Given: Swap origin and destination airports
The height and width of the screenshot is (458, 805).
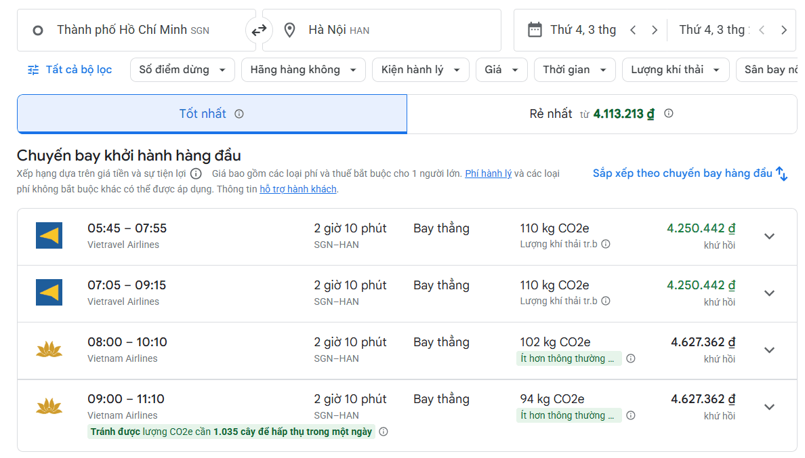Looking at the screenshot, I should pyautogui.click(x=259, y=30).
